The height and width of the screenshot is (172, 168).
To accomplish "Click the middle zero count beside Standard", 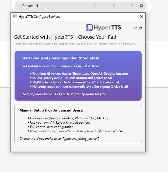I will [114, 6].
